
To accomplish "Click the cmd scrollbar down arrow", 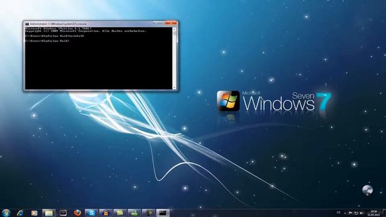I will pyautogui.click(x=174, y=87).
